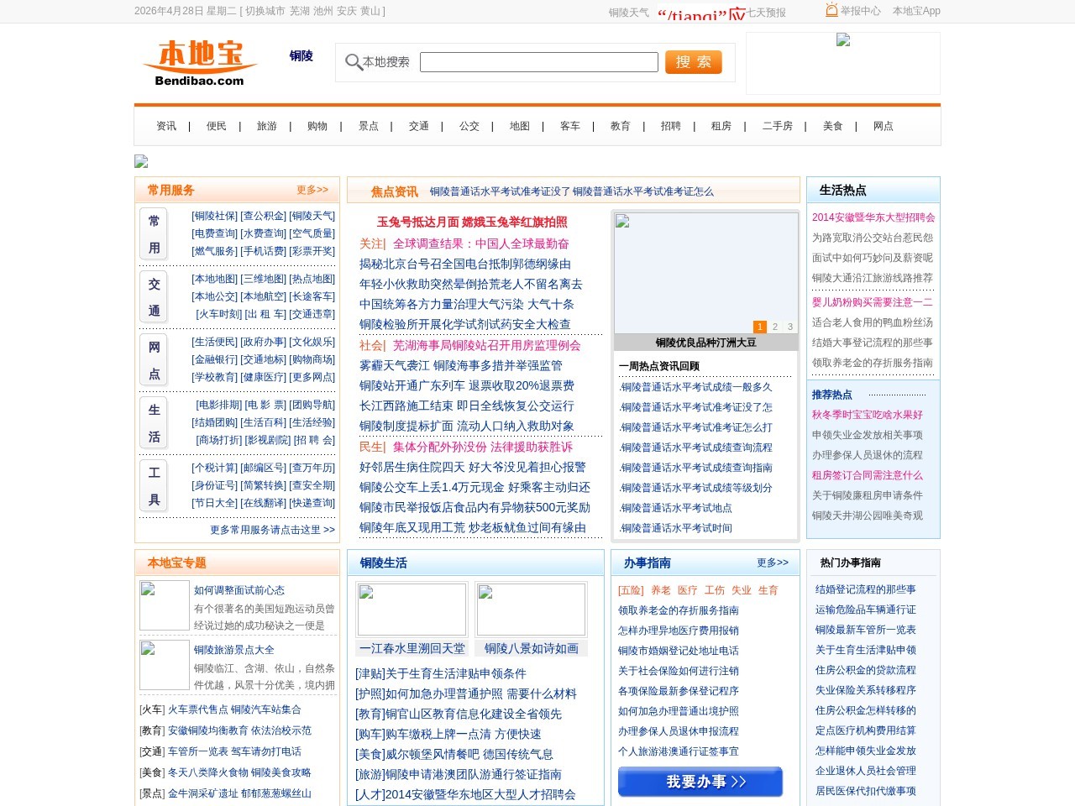Click 切换城市 to change city
Screen dimensions: 1075x806
[265, 11]
